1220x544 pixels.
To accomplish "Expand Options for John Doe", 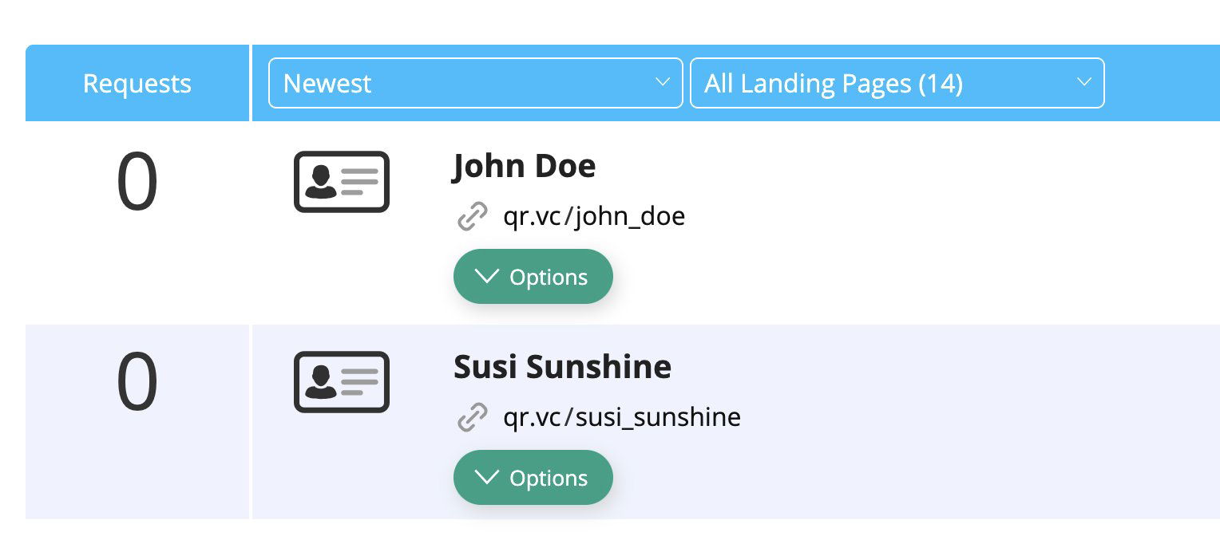I will pyautogui.click(x=533, y=277).
